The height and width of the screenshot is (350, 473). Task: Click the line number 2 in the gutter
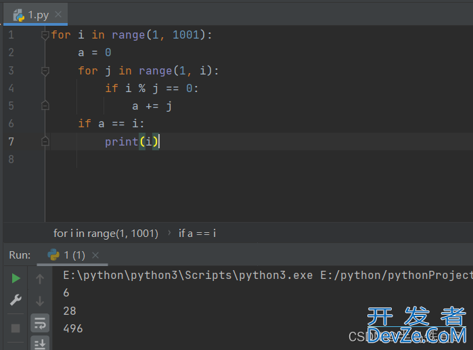coord(11,53)
